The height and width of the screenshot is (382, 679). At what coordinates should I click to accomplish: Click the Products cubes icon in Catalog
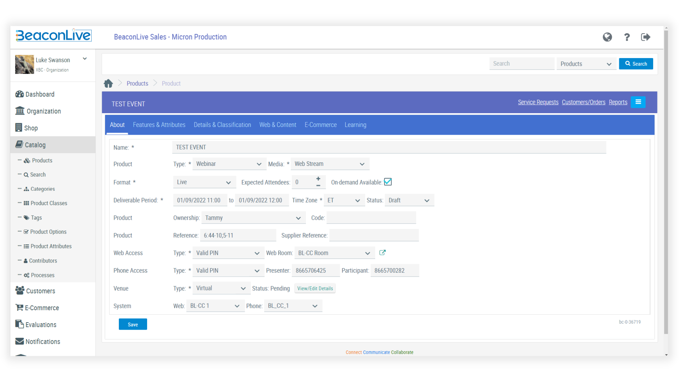[27, 161]
